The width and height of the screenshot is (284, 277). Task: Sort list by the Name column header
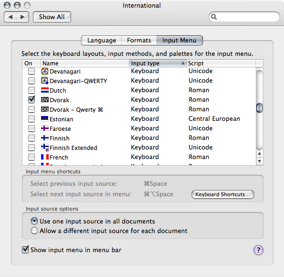click(84, 63)
